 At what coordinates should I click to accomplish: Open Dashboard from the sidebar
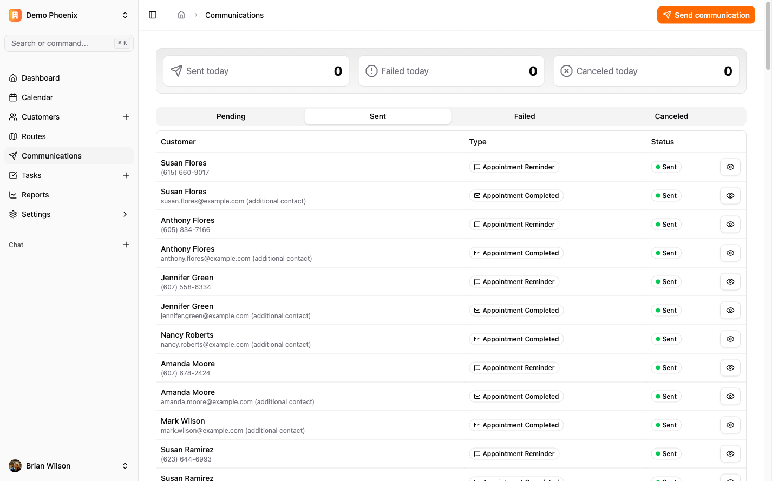click(x=41, y=78)
